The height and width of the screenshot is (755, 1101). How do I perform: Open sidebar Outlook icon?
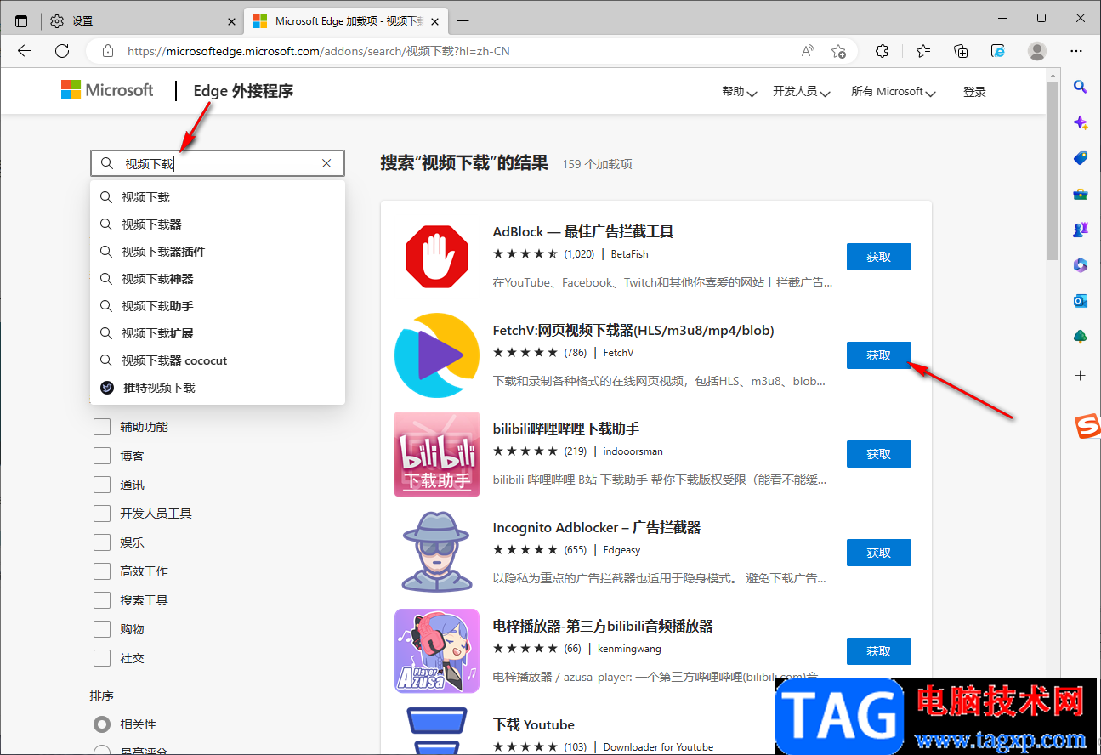click(x=1081, y=301)
